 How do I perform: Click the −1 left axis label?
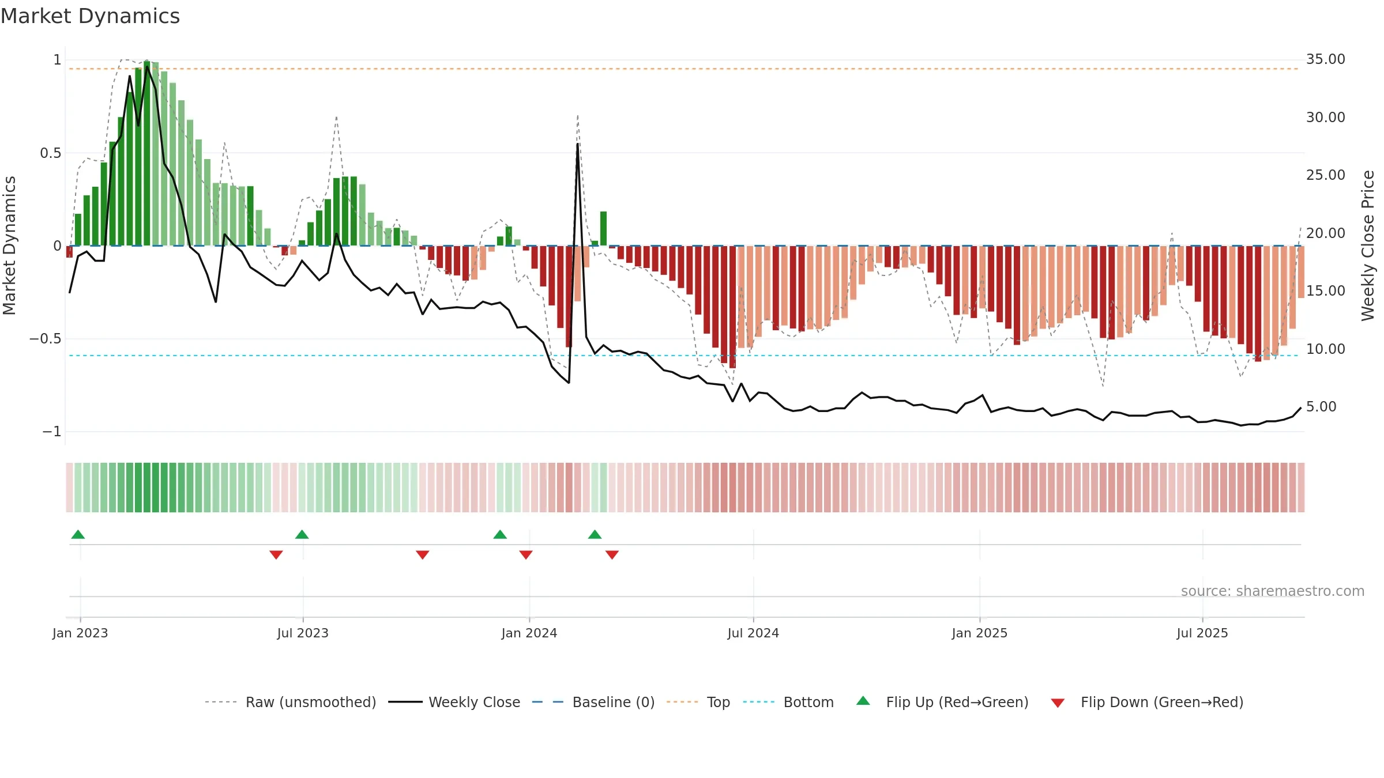click(51, 432)
